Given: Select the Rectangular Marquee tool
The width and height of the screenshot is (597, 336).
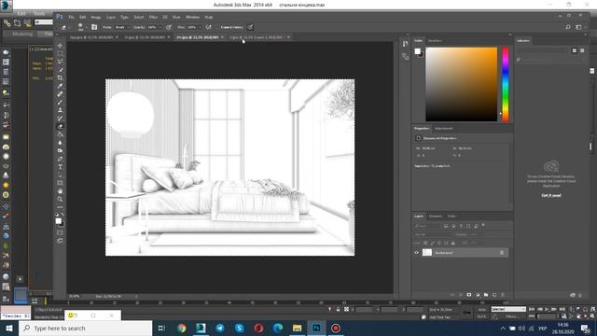Looking at the screenshot, I should coord(60,54).
